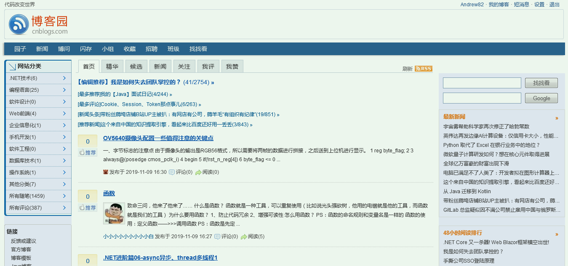Open news 从 Java 迁移到 Kotlin
This screenshot has width=568, height=266.
click(x=467, y=191)
